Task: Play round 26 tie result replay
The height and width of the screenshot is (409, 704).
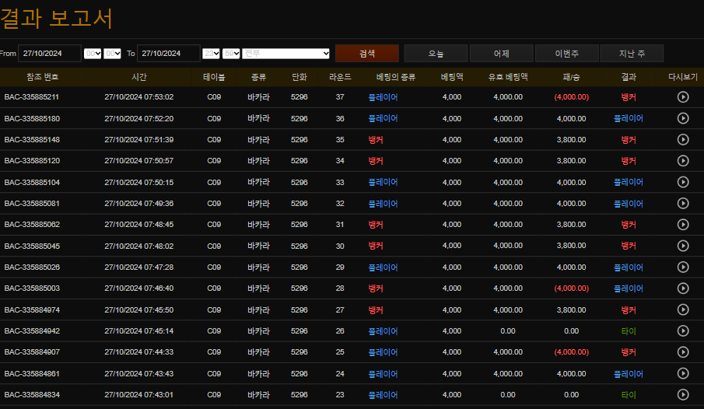Action: pyautogui.click(x=683, y=330)
